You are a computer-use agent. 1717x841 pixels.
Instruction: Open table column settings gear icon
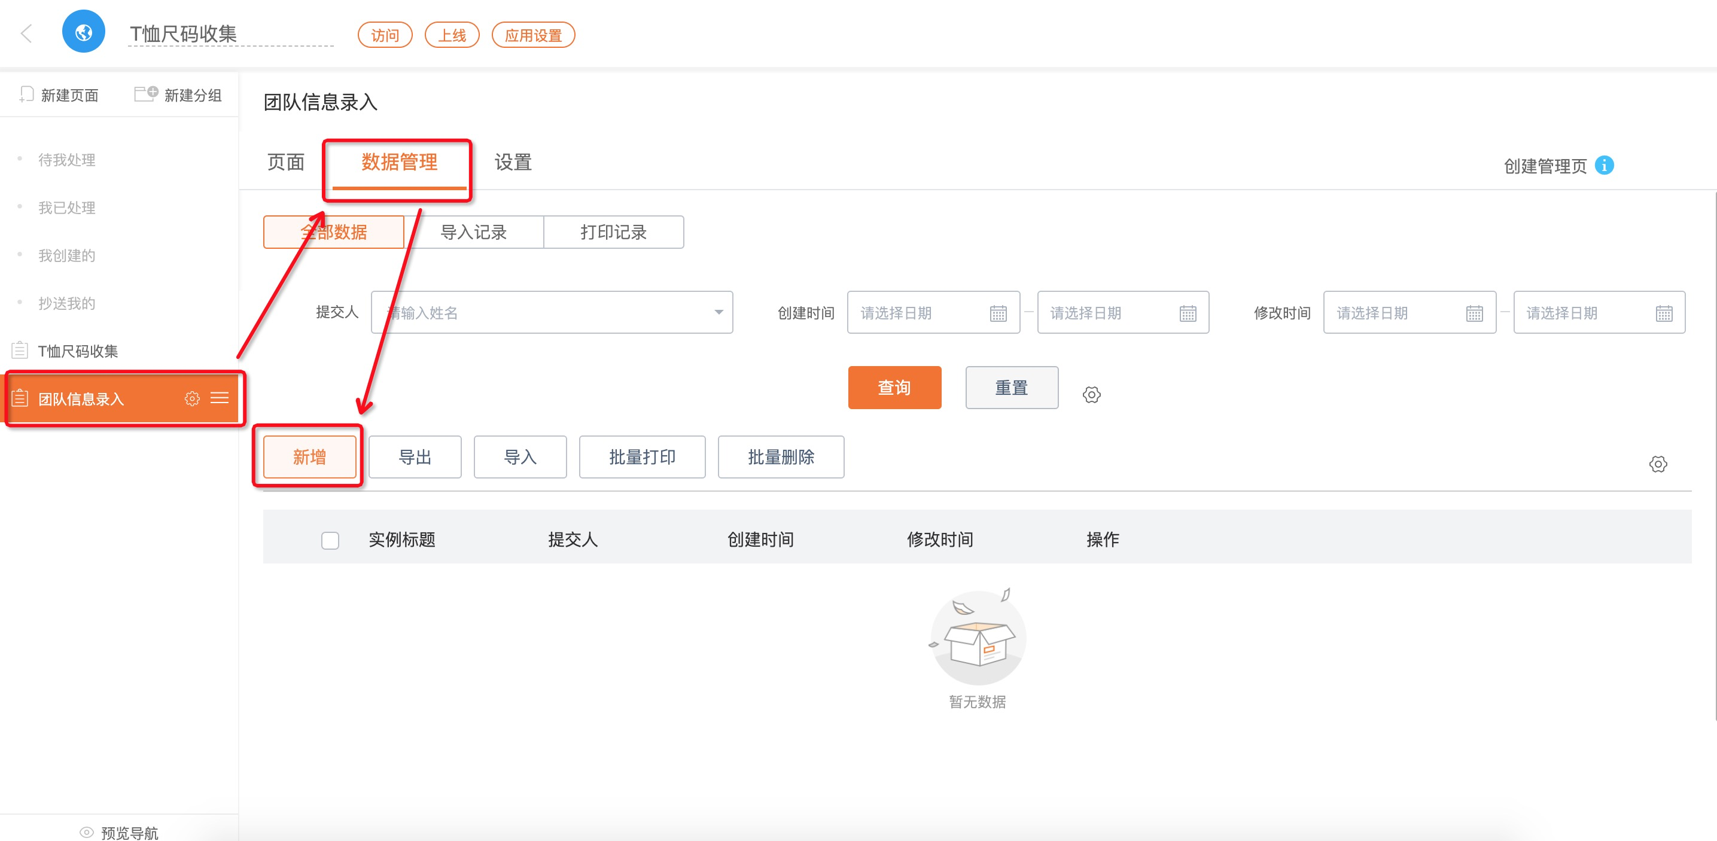tap(1658, 464)
